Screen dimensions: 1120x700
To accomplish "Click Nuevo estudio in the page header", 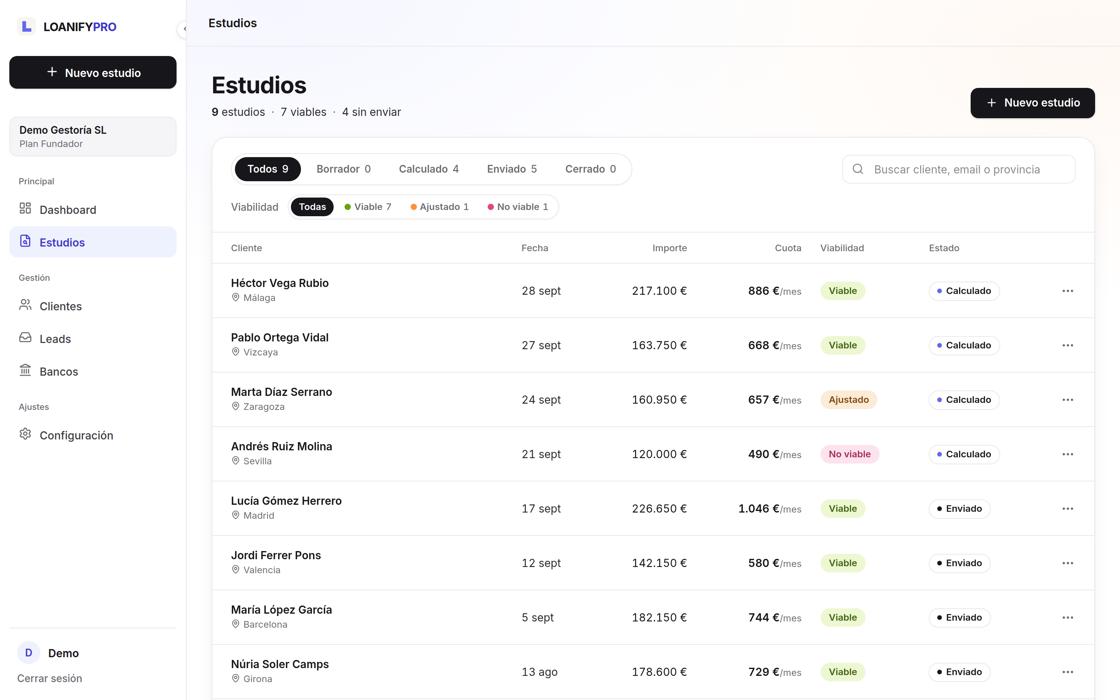I will click(x=1032, y=103).
